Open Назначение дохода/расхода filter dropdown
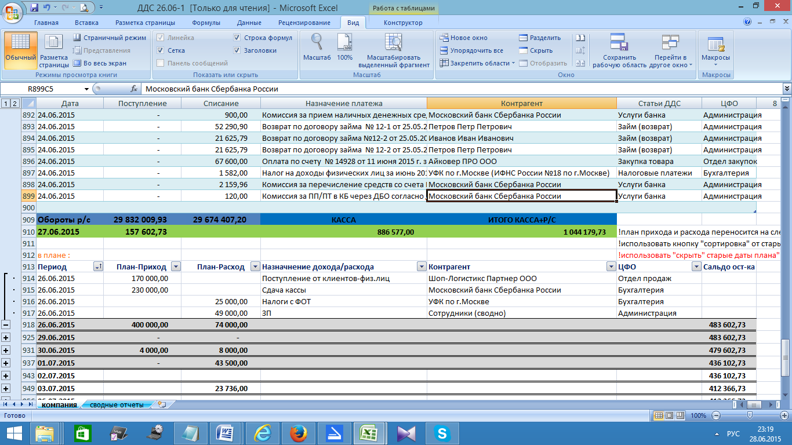The image size is (792, 445). coord(421,267)
